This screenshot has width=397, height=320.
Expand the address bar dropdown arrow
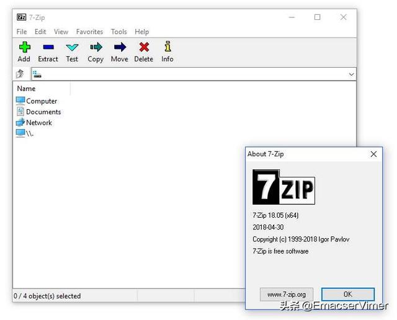tap(351, 74)
